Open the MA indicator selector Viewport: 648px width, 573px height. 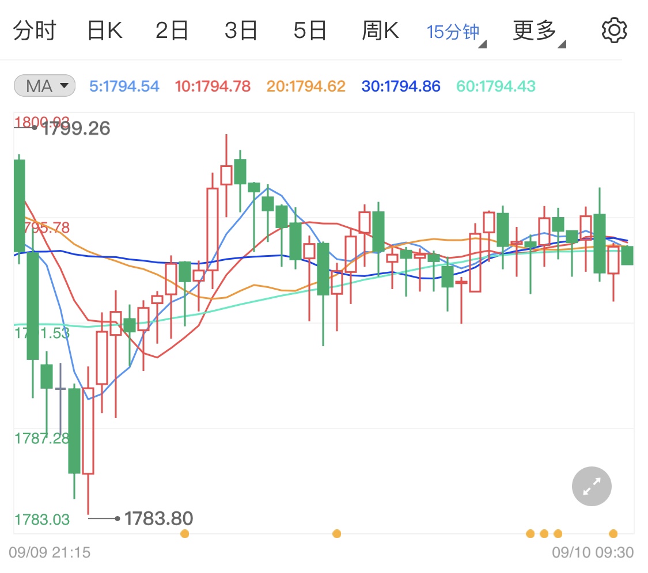(x=44, y=85)
